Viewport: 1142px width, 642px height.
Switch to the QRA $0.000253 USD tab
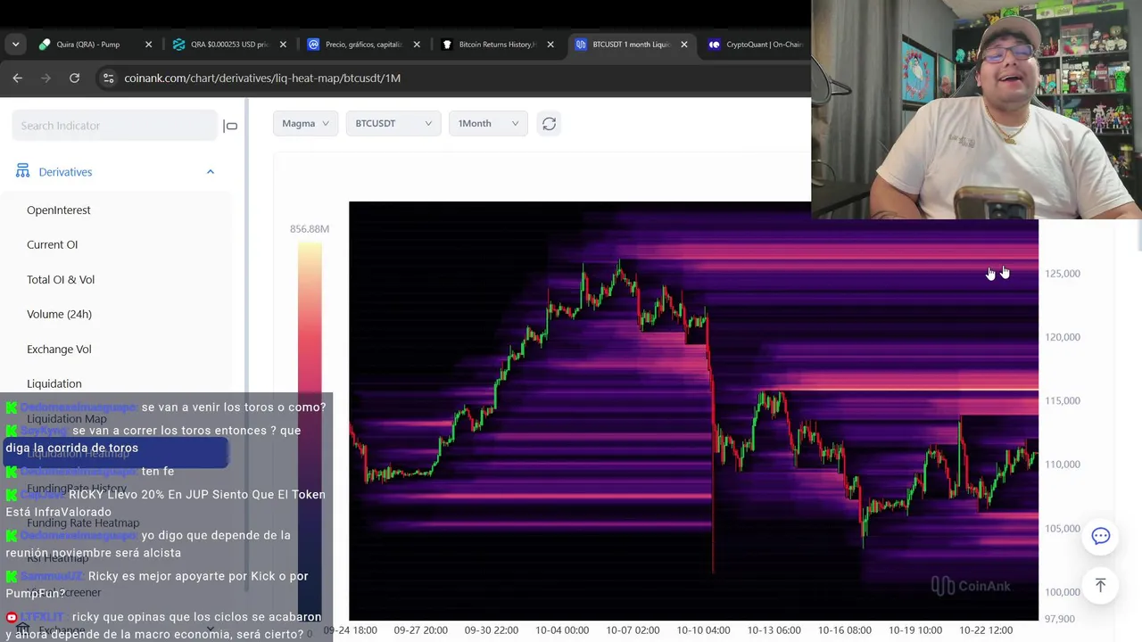[x=228, y=45]
